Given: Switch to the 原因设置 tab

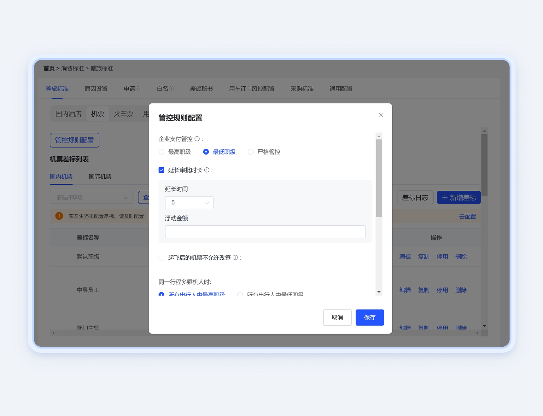Looking at the screenshot, I should 96,89.
